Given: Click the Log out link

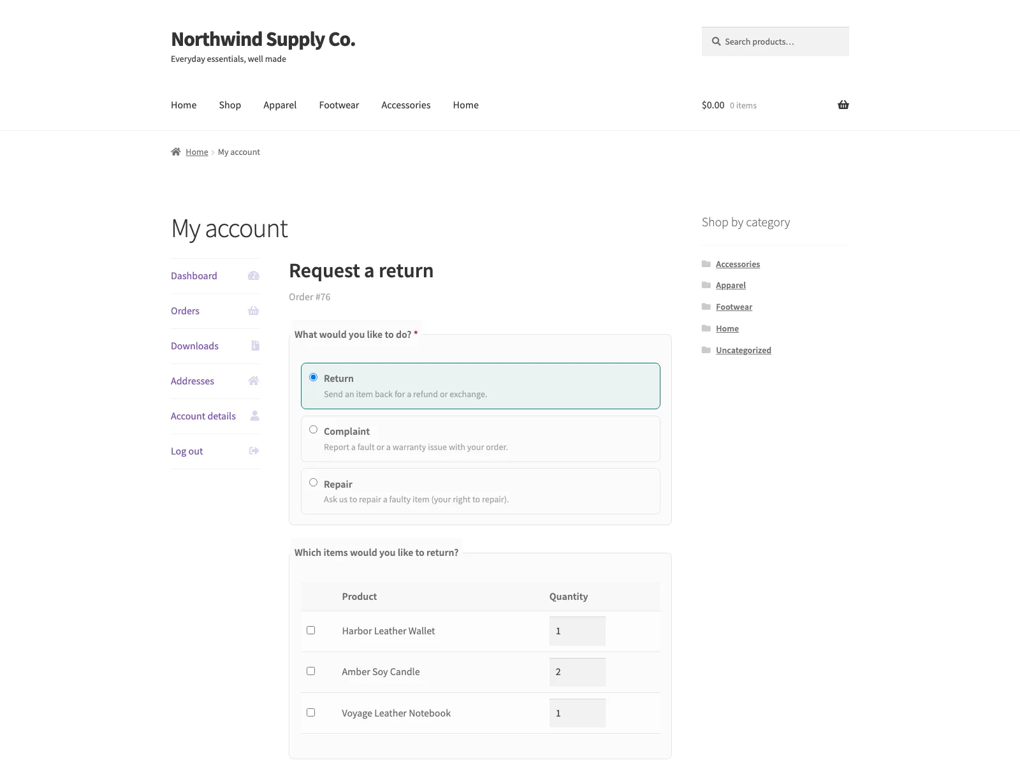Looking at the screenshot, I should click(x=187, y=451).
